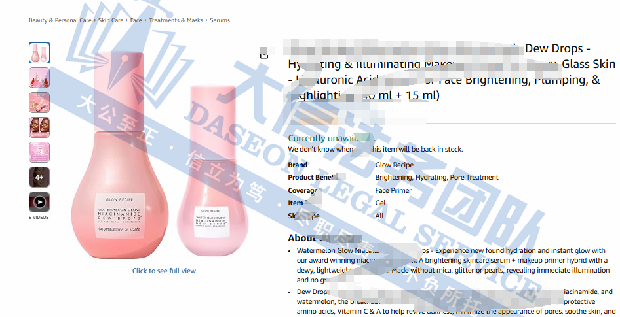Click the 6 VIDEOS label
This screenshot has height=317, width=620.
point(39,217)
